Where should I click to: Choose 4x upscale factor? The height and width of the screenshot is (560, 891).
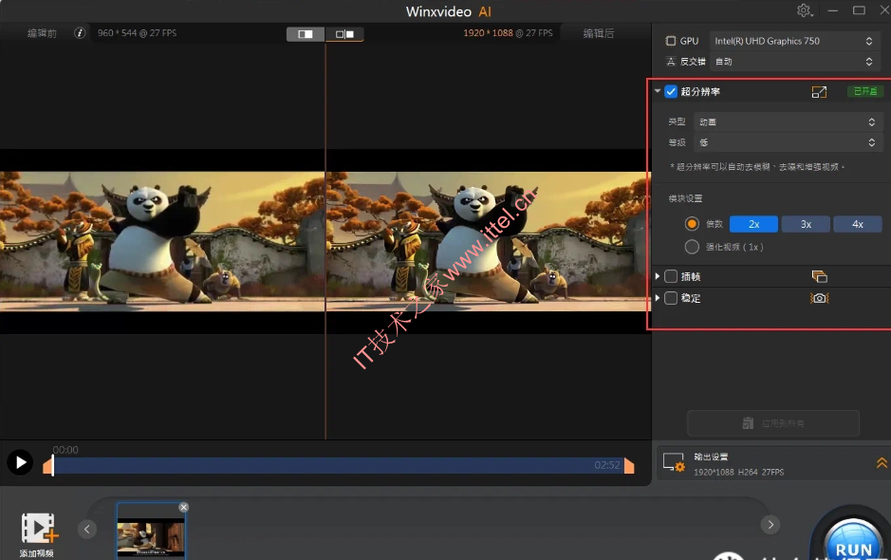click(858, 224)
